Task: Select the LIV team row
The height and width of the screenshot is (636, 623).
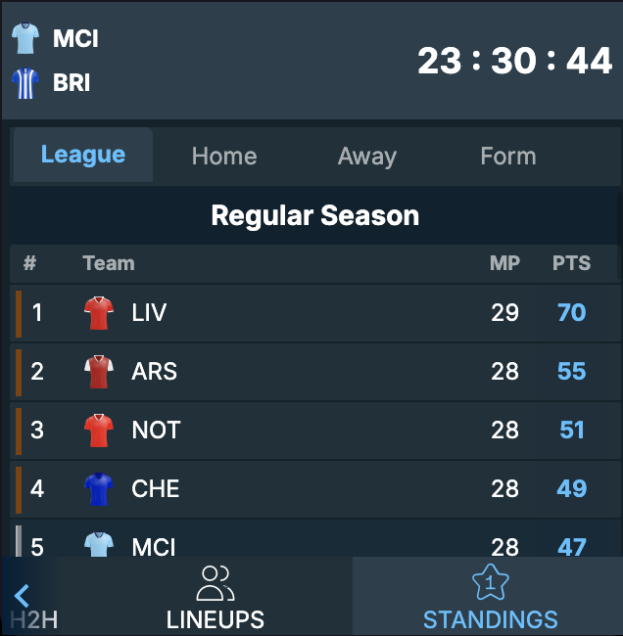Action: [x=315, y=313]
